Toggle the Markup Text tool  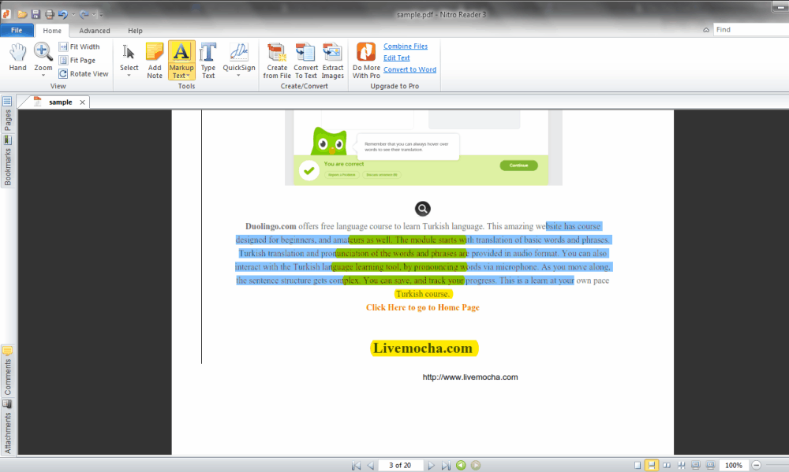click(x=181, y=61)
